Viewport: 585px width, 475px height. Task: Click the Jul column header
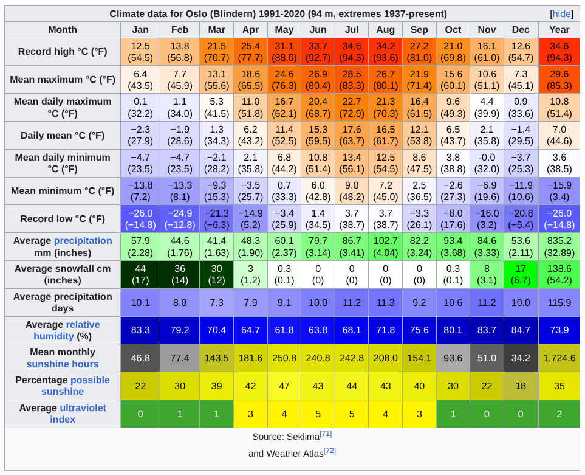tap(351, 30)
